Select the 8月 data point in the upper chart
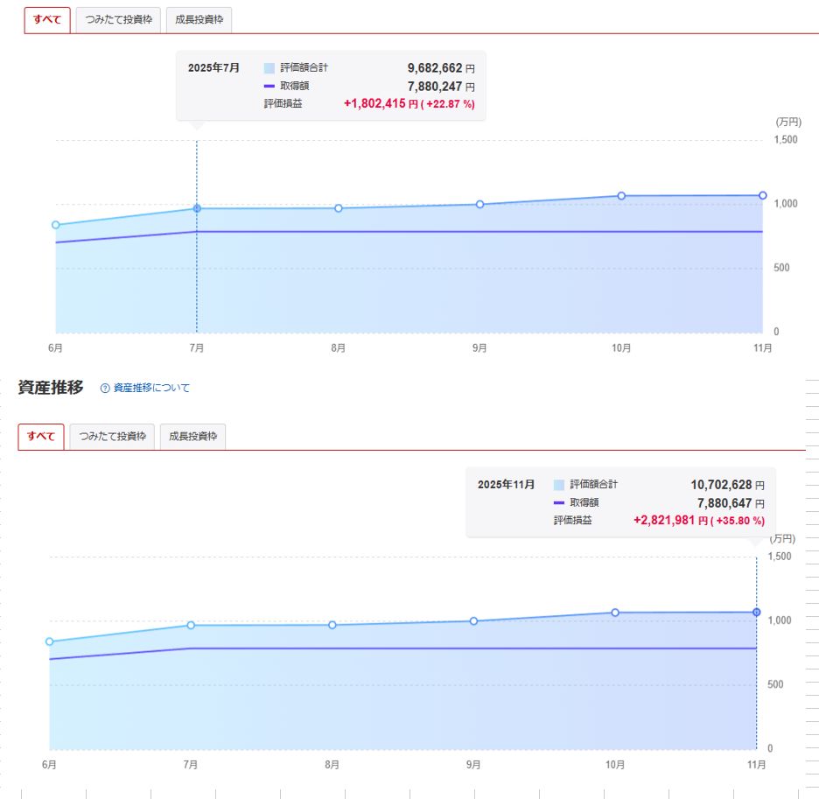Screen dimensions: 819x799 (x=339, y=208)
